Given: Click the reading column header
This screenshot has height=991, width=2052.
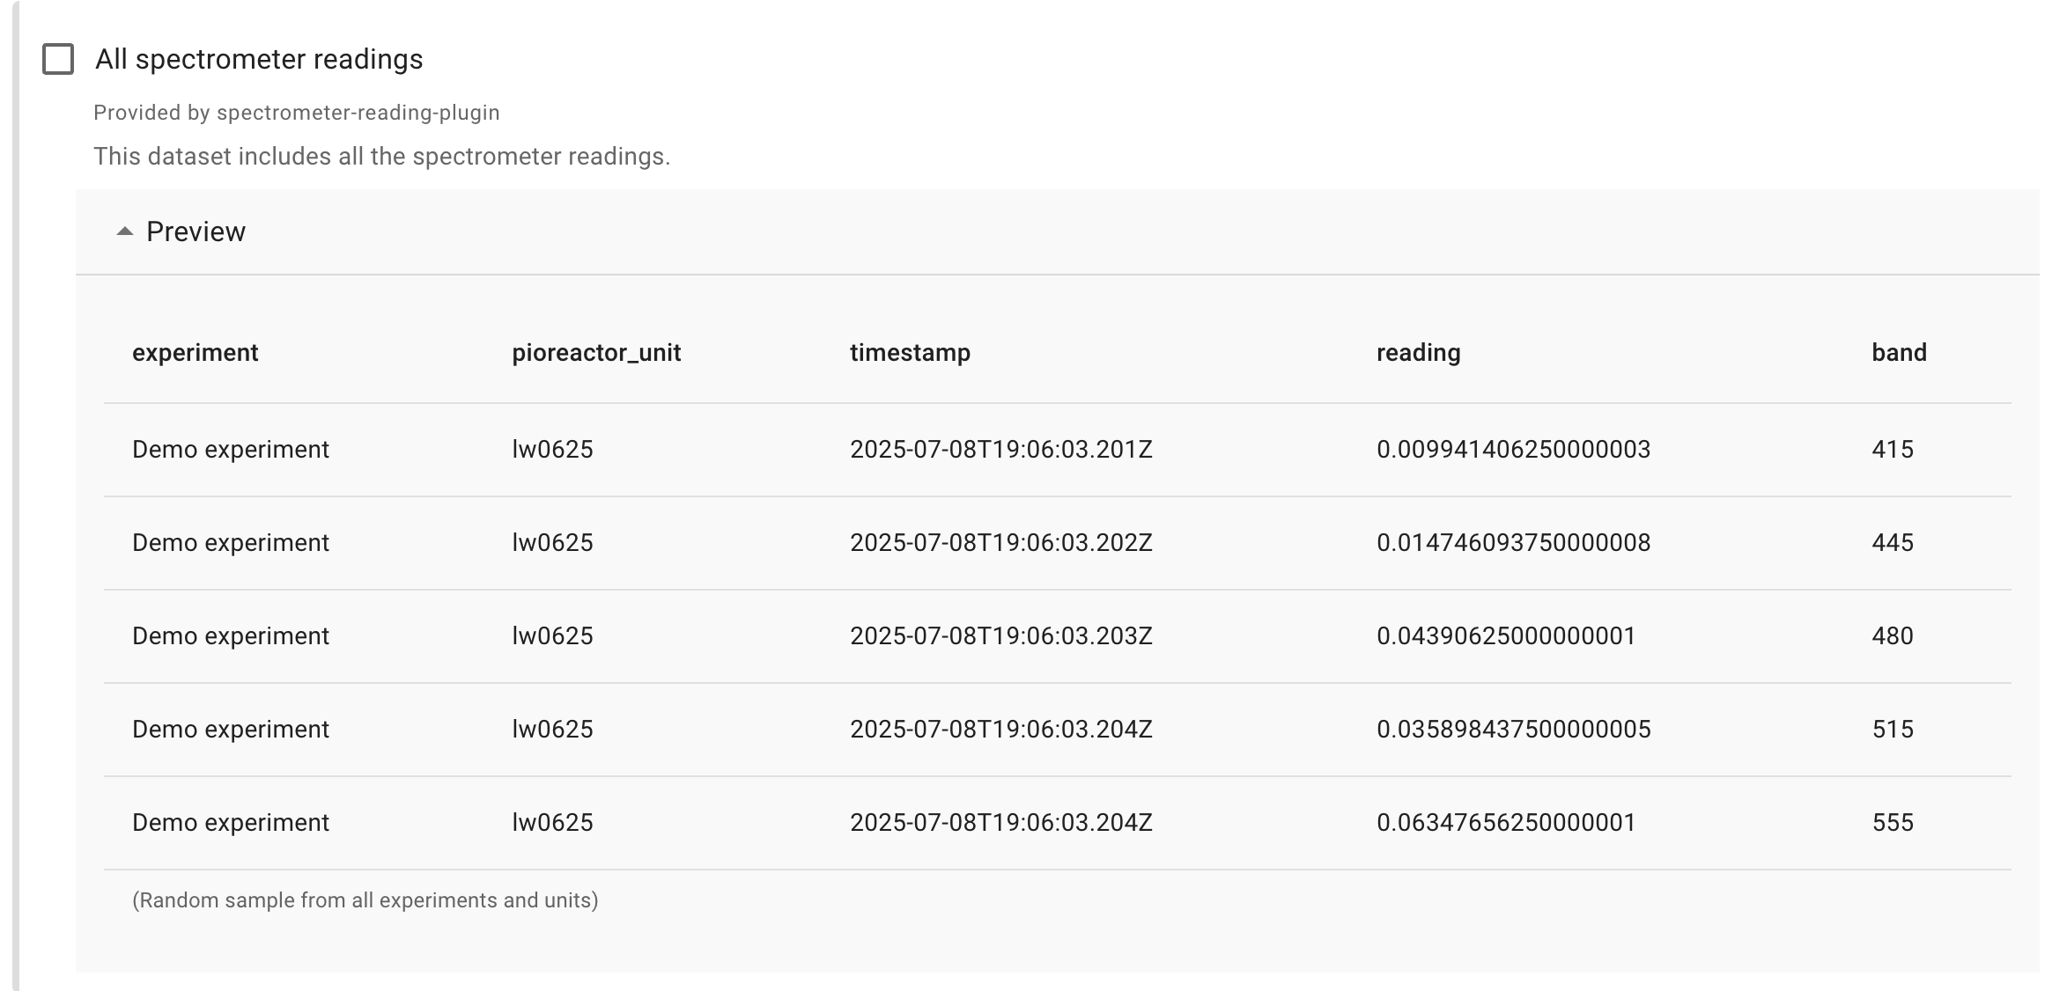Looking at the screenshot, I should click(1418, 353).
